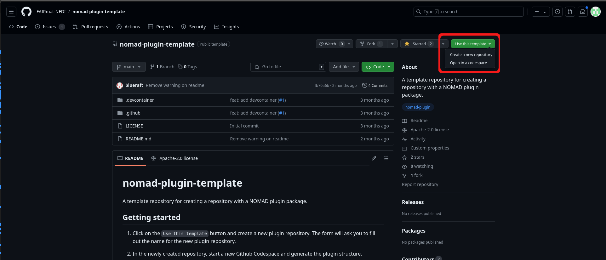This screenshot has height=260, width=606.
Task: Open the green Code dropdown
Action: [378, 67]
